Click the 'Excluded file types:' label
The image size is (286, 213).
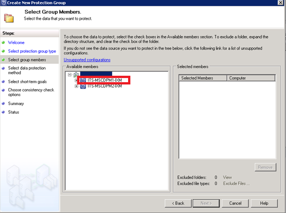(194, 184)
